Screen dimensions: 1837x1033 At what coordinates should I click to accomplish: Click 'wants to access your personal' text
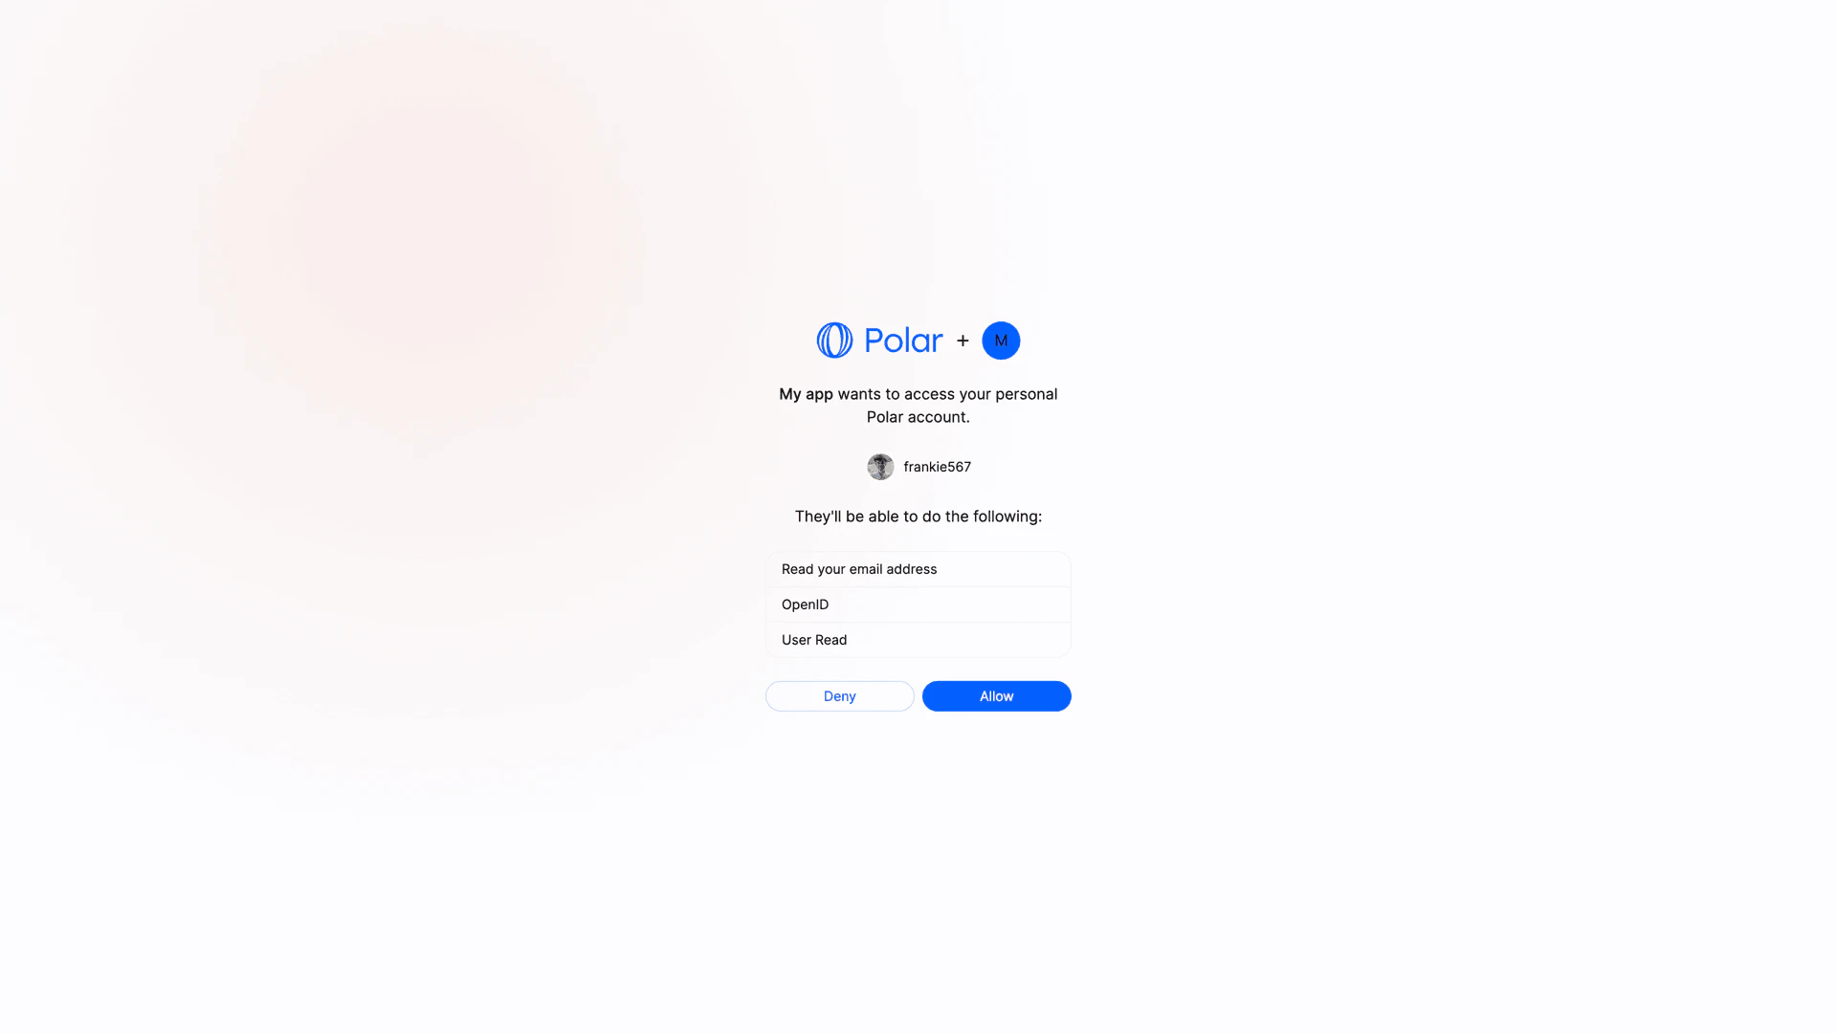[947, 394]
